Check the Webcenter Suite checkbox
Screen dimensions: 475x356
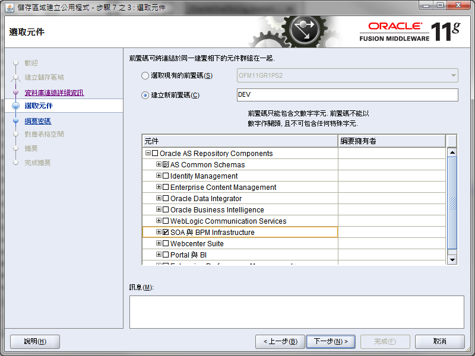166,243
